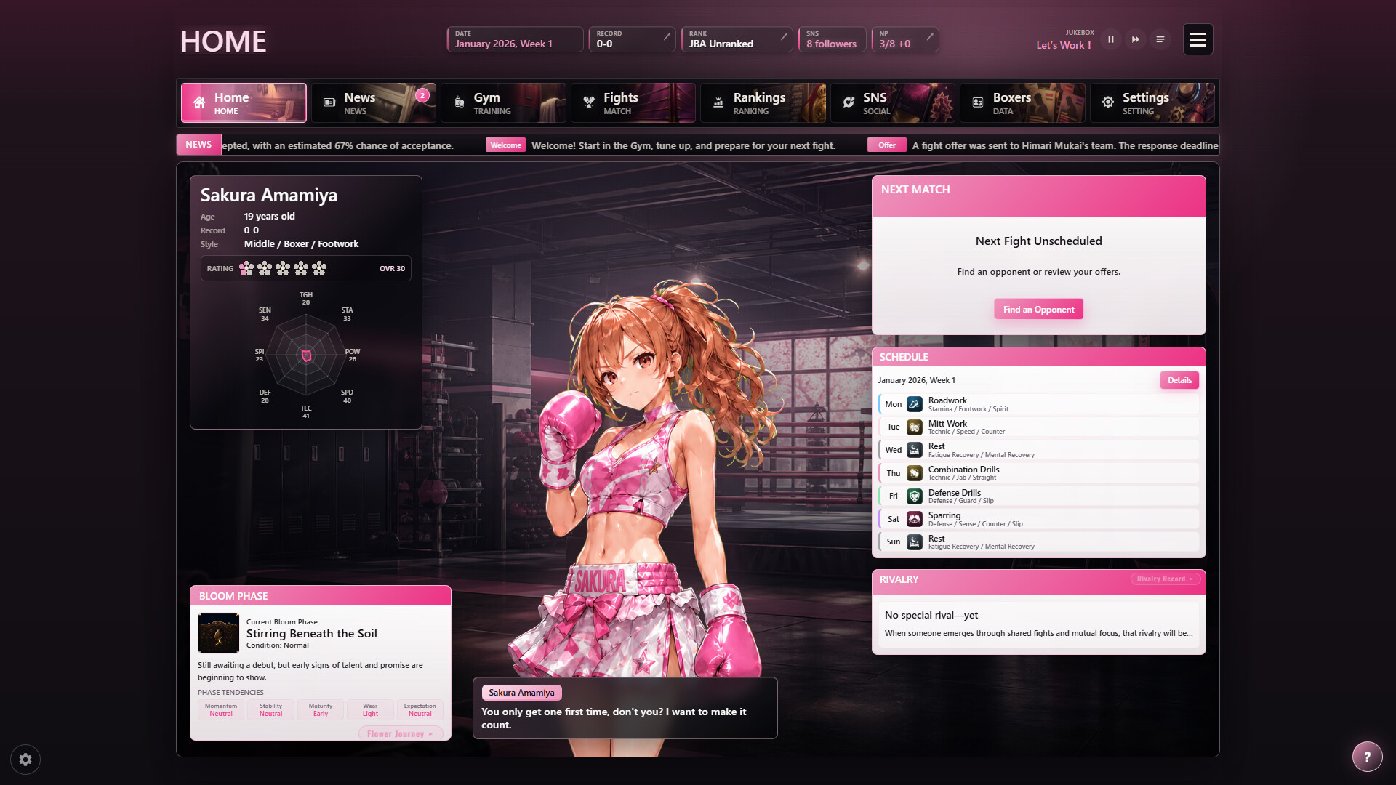This screenshot has width=1396, height=785.
Task: Click the edit pencil in NP box
Action: [930, 36]
